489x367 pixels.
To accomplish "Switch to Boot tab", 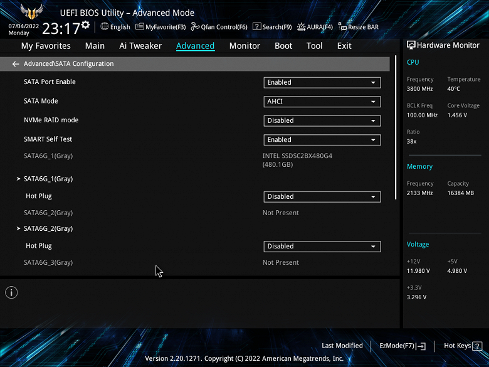I will 283,46.
